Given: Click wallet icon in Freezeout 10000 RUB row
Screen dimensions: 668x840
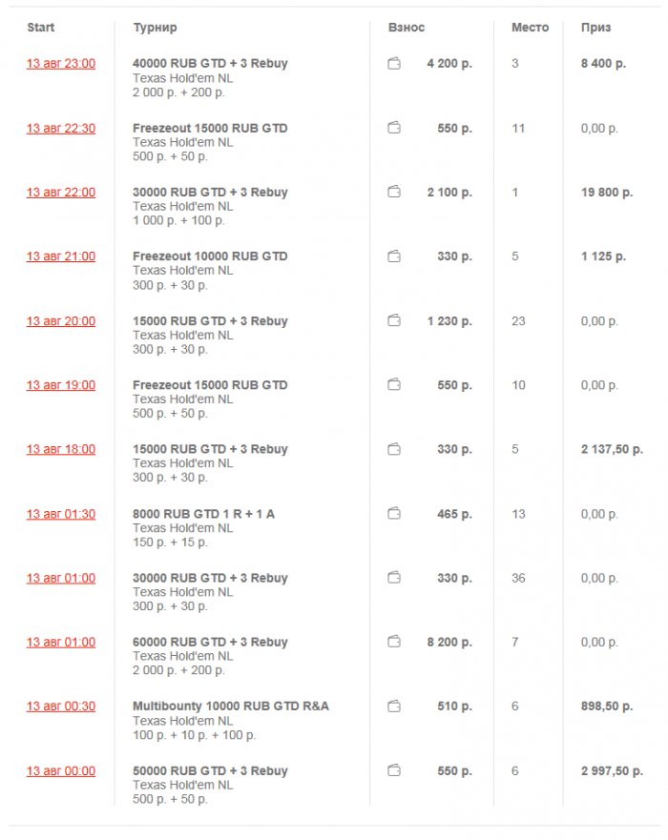Looking at the screenshot, I should [394, 256].
